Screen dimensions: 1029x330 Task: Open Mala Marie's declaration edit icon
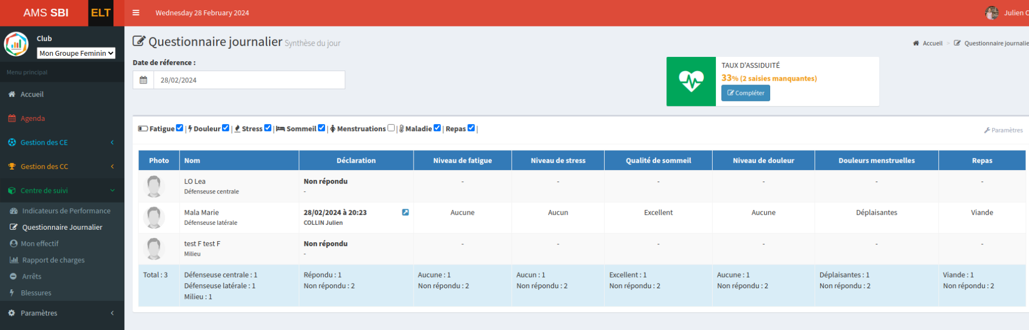[405, 212]
